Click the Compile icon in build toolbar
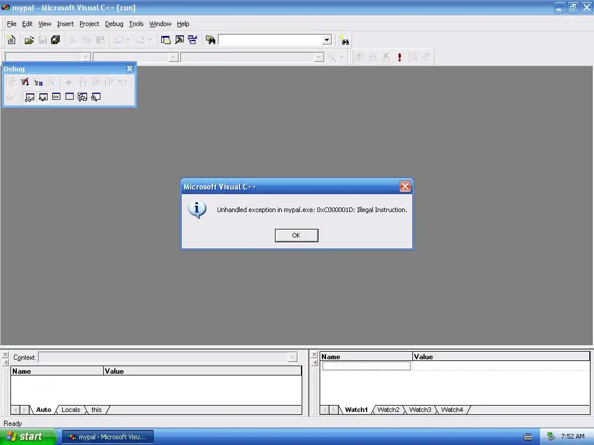The image size is (594, 445). [360, 57]
